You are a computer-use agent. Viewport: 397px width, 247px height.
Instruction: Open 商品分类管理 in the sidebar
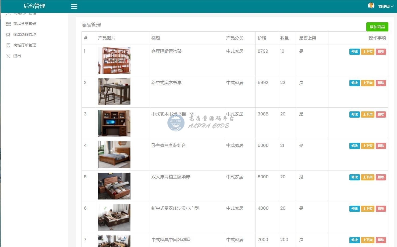[25, 24]
